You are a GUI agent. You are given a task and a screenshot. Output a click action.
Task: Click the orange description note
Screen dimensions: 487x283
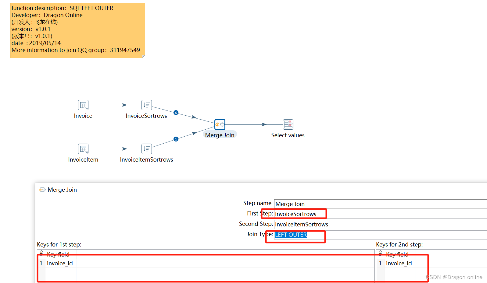click(x=78, y=30)
